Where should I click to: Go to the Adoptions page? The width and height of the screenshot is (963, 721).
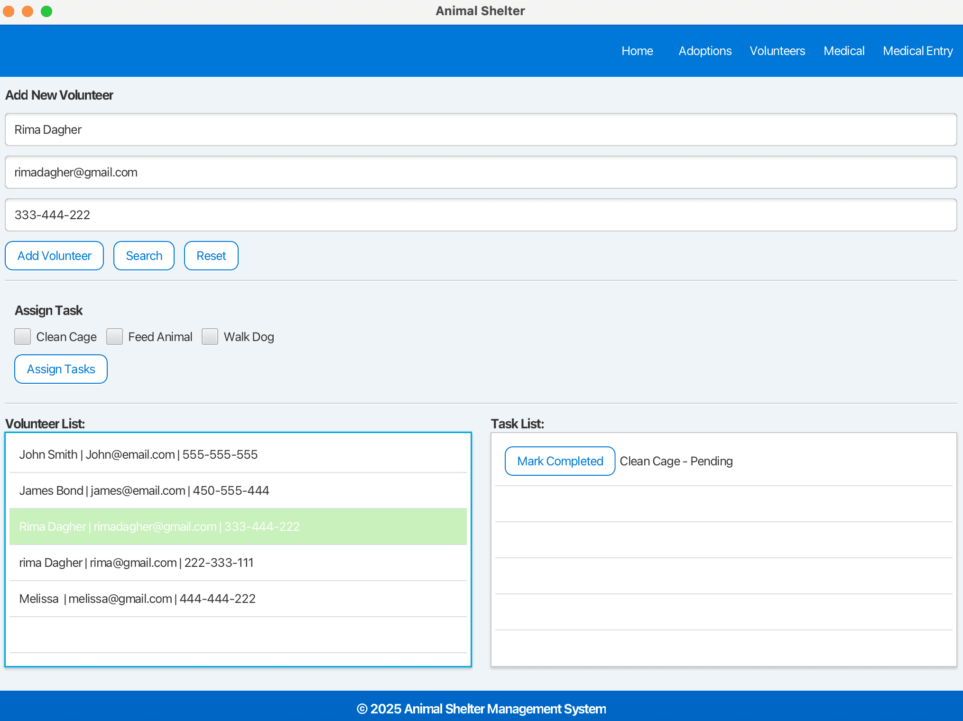704,51
